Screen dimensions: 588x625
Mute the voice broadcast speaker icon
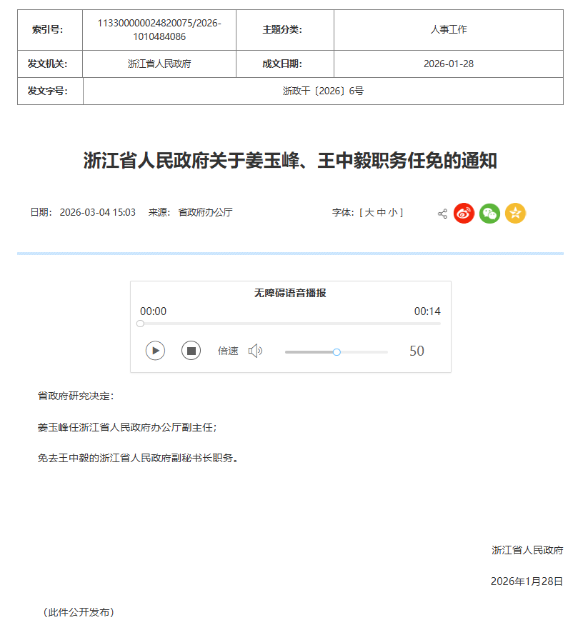point(255,351)
